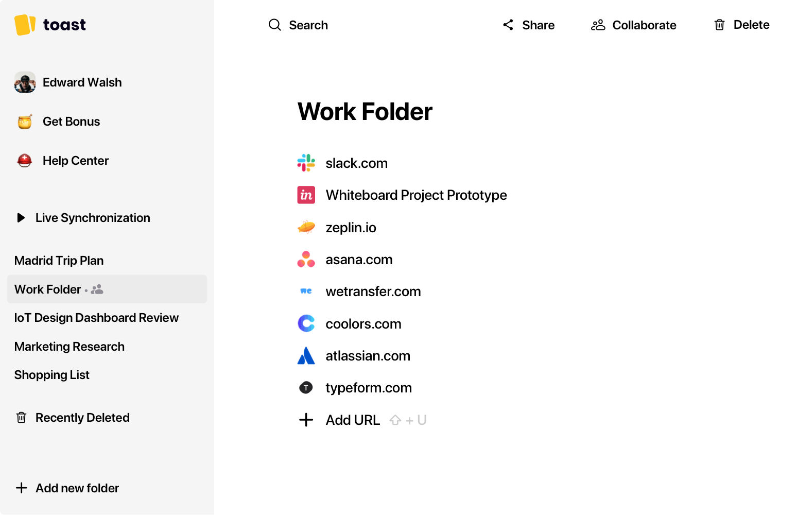The image size is (797, 515).
Task: Open Madrid Trip Plan folder
Action: (x=59, y=261)
